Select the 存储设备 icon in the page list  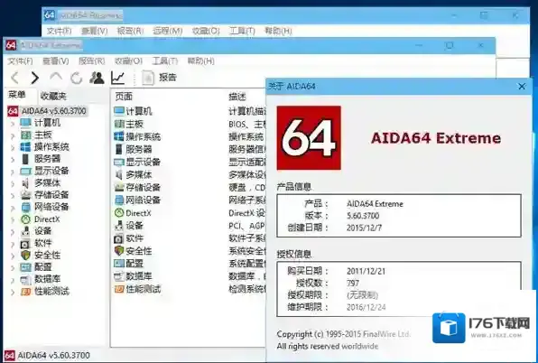pyautogui.click(x=119, y=187)
